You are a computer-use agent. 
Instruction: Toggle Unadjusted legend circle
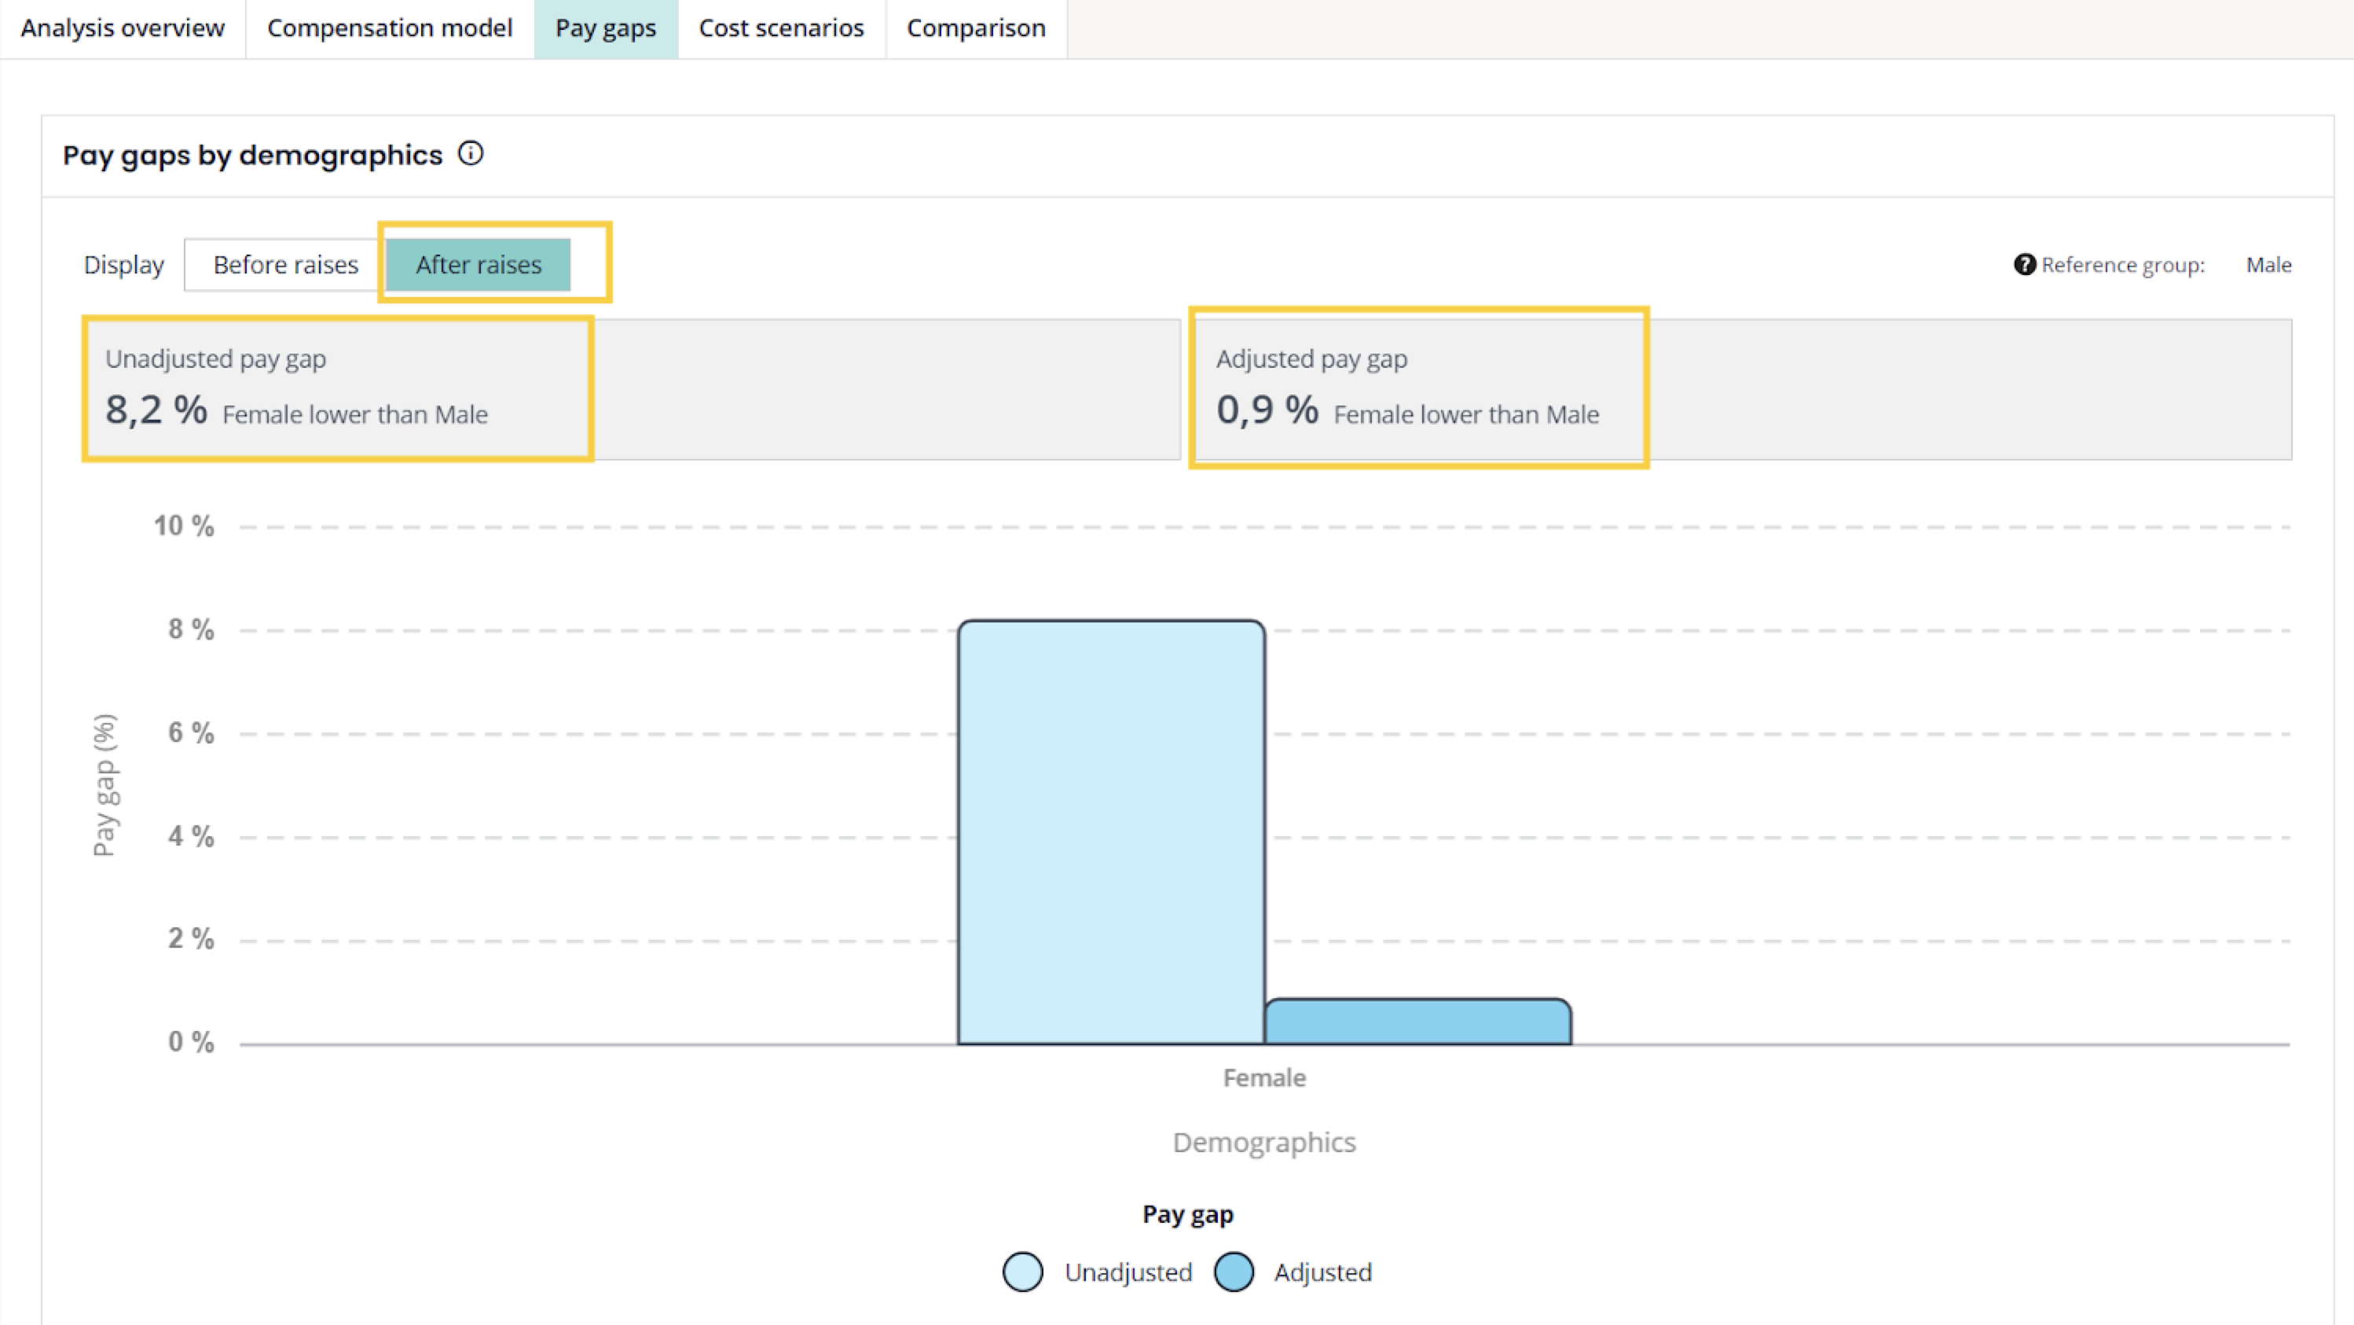[x=1021, y=1272]
